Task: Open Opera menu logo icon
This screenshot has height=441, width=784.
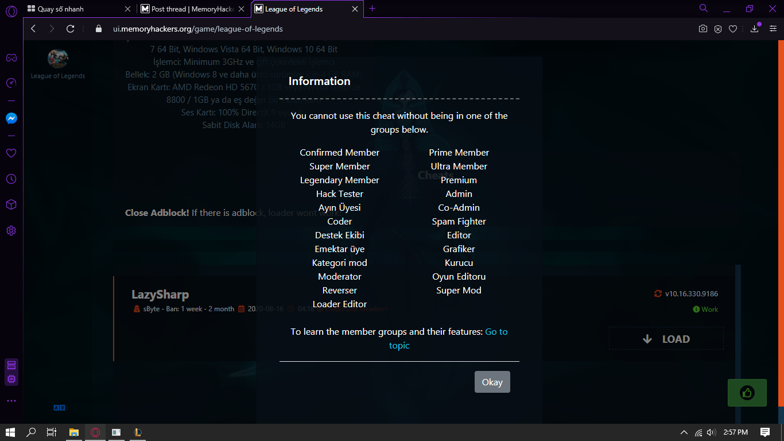Action: click(11, 11)
